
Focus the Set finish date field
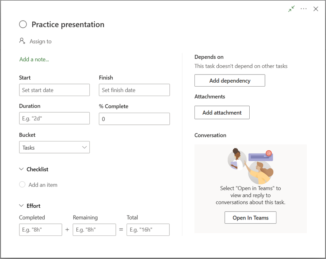pos(134,90)
